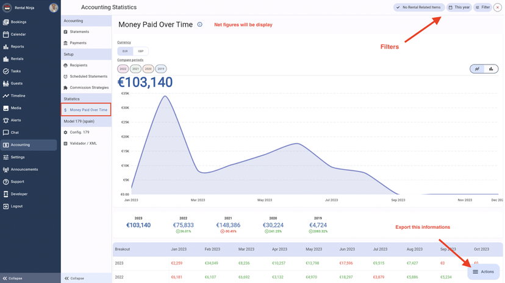Open the Actions menu
Image resolution: width=505 pixels, height=283 pixels.
[x=484, y=271]
